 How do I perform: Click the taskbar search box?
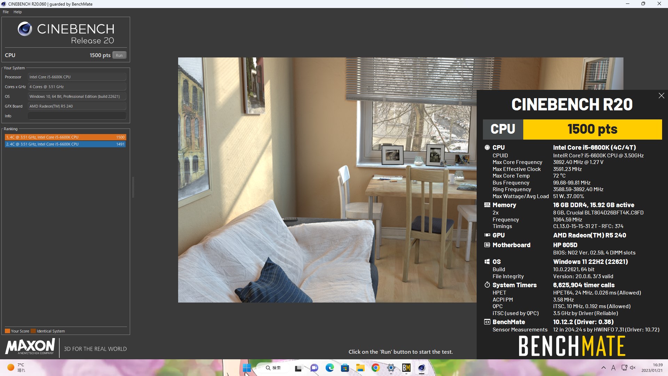coord(274,368)
